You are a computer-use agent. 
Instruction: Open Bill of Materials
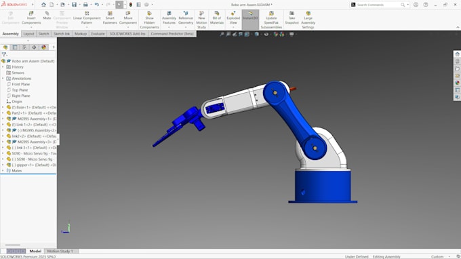click(x=217, y=18)
